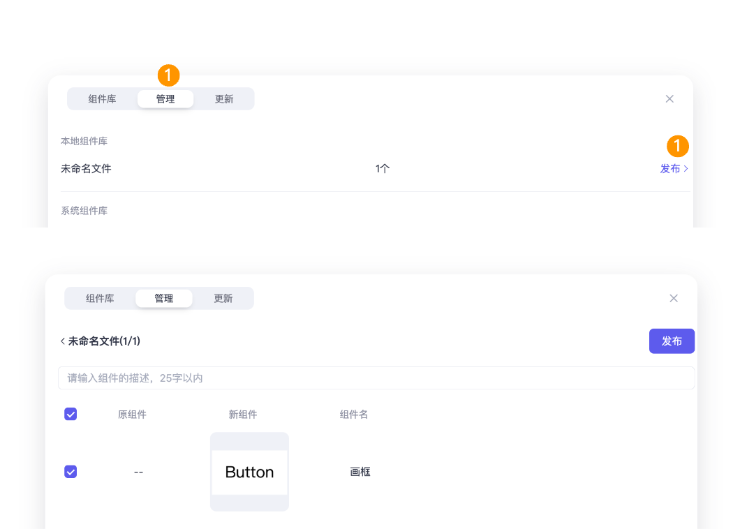Expand the 未命名文件 library via its chevron
This screenshot has height=529, width=740.
point(686,168)
